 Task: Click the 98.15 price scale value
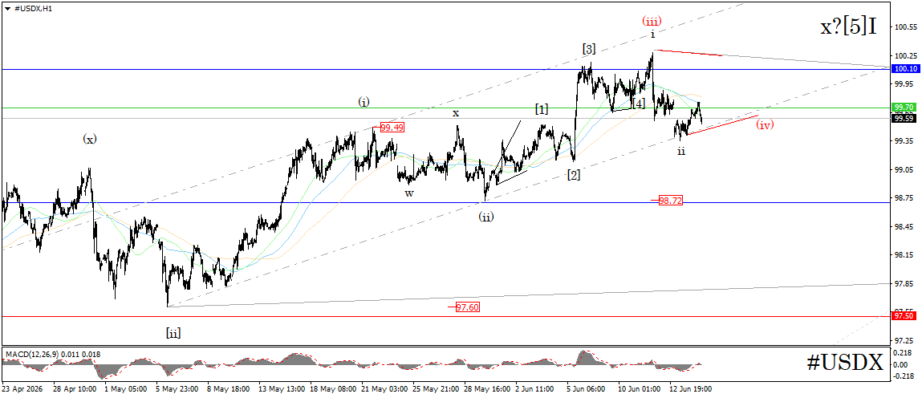[905, 255]
